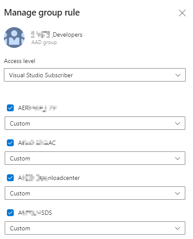193x239 pixels.
Task: Click the Manage group rule heading
Action: pos(42,13)
